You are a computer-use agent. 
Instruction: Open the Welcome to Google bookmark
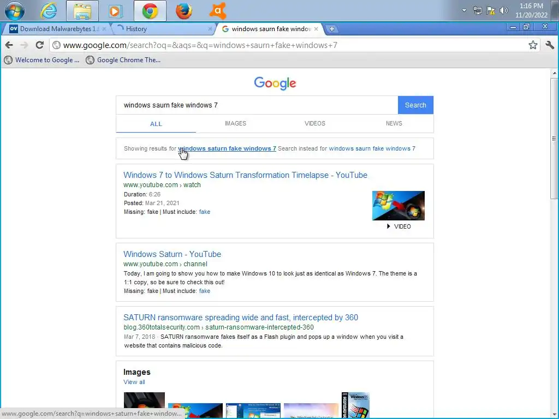click(x=41, y=60)
